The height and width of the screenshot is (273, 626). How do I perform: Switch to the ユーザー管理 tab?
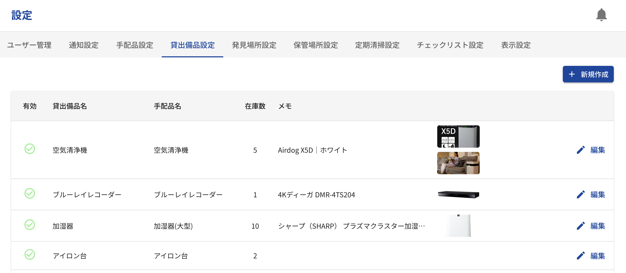pos(29,45)
